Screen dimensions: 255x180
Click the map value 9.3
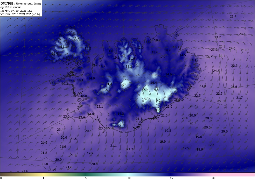156,90
